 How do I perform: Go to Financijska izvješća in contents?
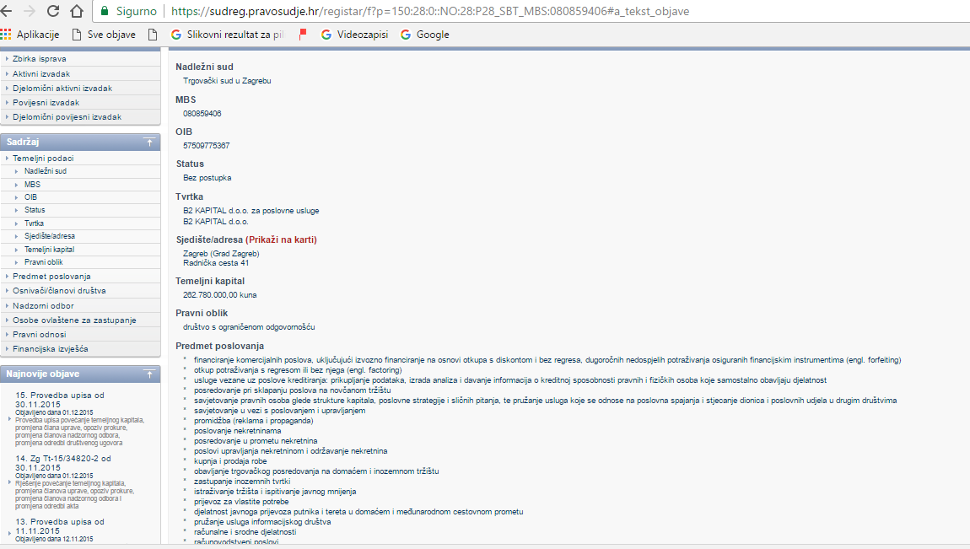50,348
